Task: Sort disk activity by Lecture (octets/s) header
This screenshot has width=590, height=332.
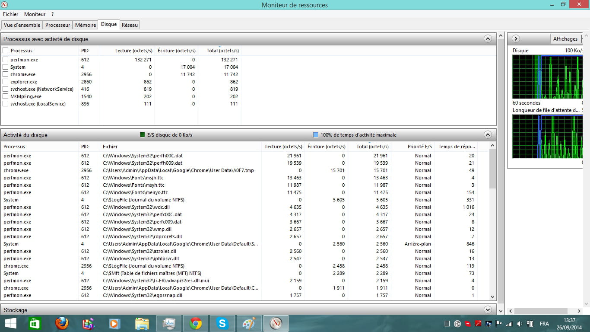Action: (x=283, y=147)
